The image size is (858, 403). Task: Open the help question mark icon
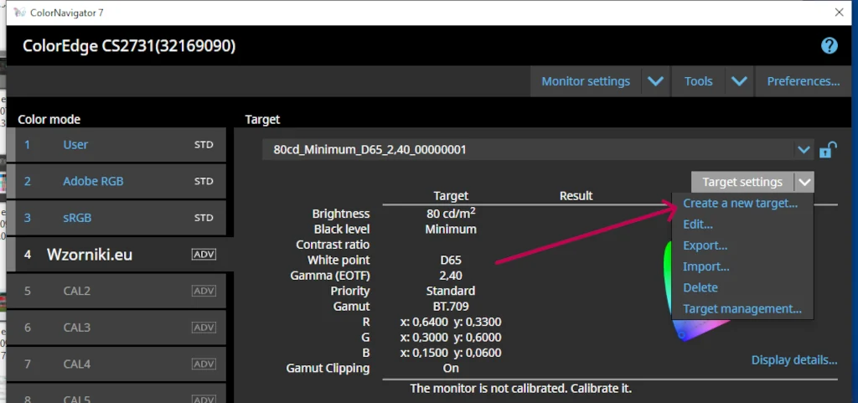click(x=830, y=45)
